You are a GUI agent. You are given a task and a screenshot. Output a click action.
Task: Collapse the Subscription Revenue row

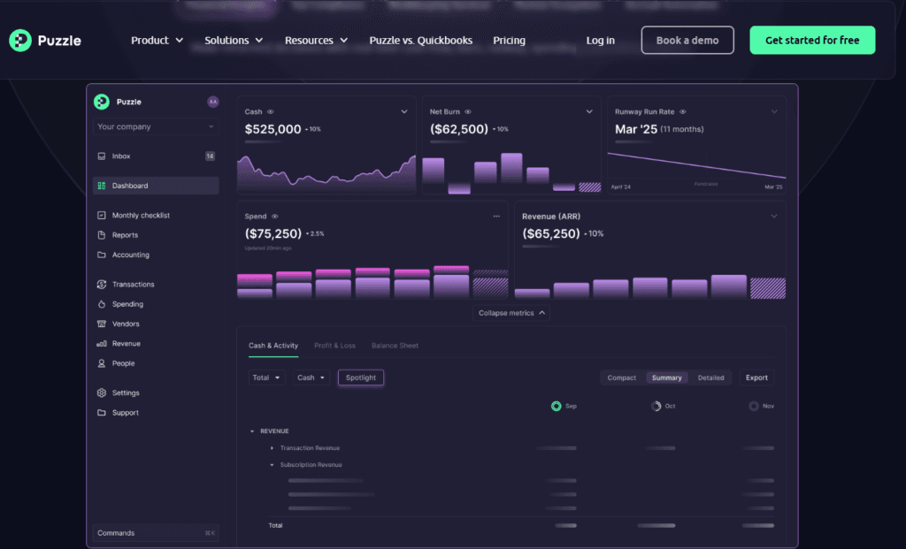(273, 465)
